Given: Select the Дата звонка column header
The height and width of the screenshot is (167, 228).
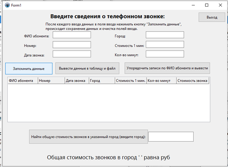Looking at the screenshot, I should pos(77,81).
